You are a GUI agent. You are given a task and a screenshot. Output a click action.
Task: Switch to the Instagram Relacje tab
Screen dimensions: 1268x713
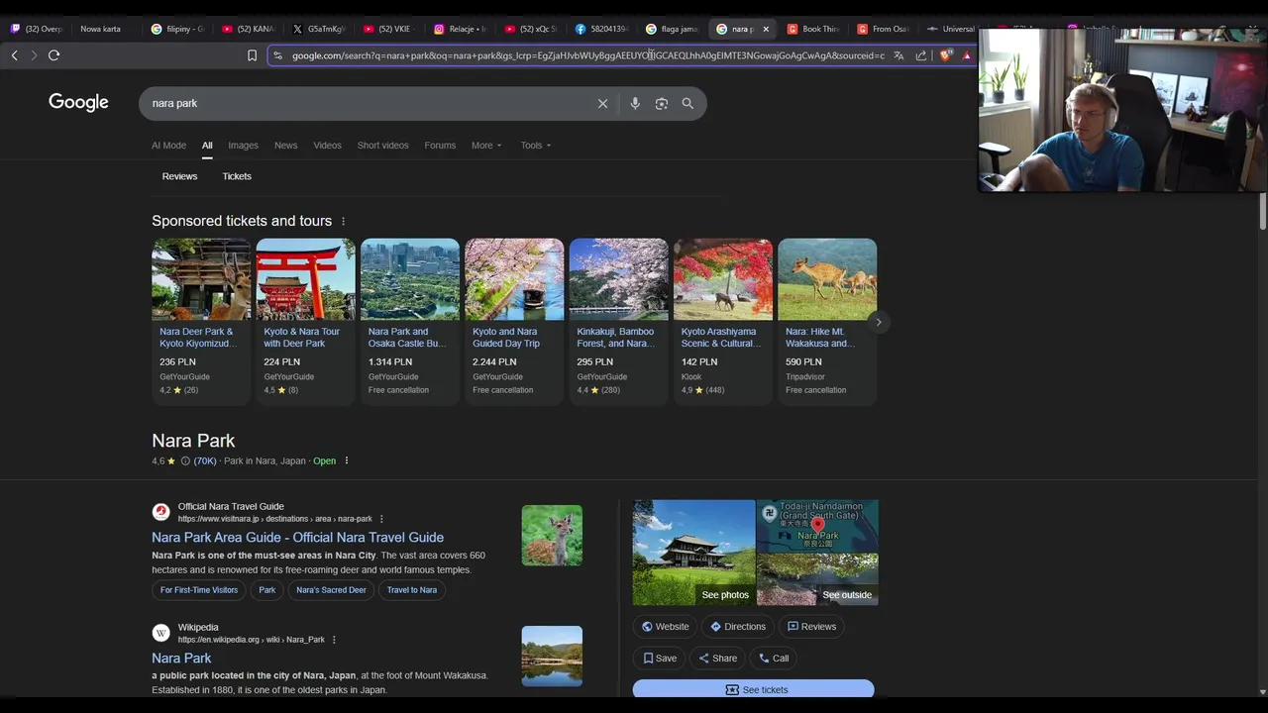461,29
